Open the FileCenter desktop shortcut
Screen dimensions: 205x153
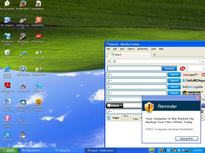tap(7, 136)
